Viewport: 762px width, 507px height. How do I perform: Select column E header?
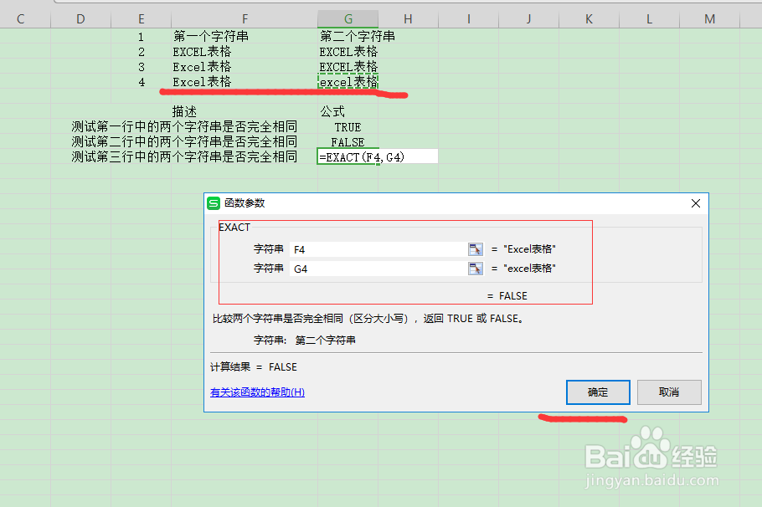[141, 19]
